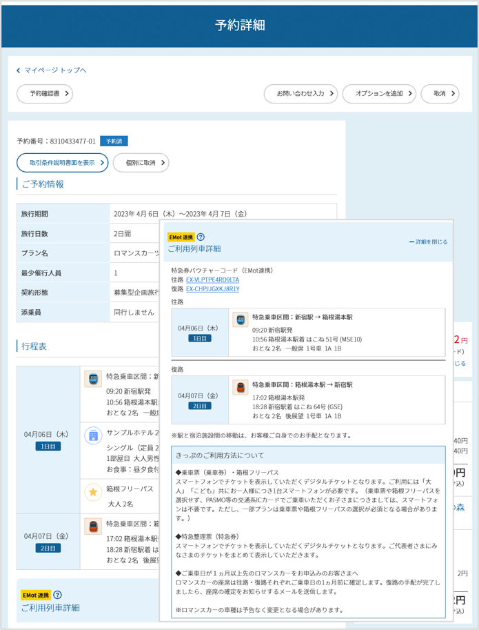Click the 予約確認書 button
Viewport: 479px width, 630px height.
(45, 94)
